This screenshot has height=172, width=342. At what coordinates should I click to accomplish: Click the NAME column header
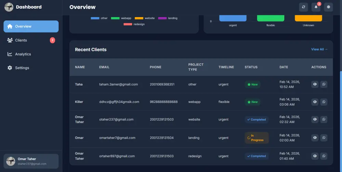coord(80,67)
